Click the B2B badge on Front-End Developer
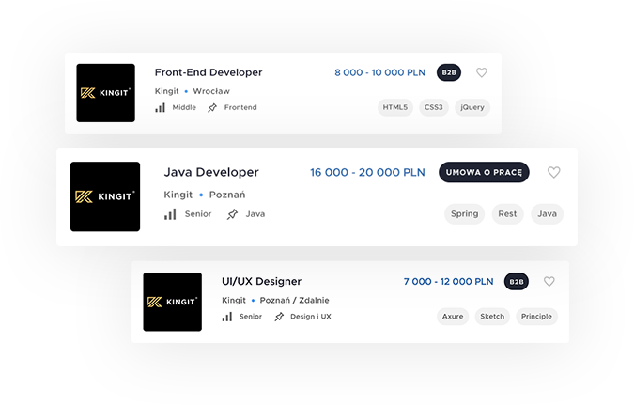634x405 pixels. (449, 72)
